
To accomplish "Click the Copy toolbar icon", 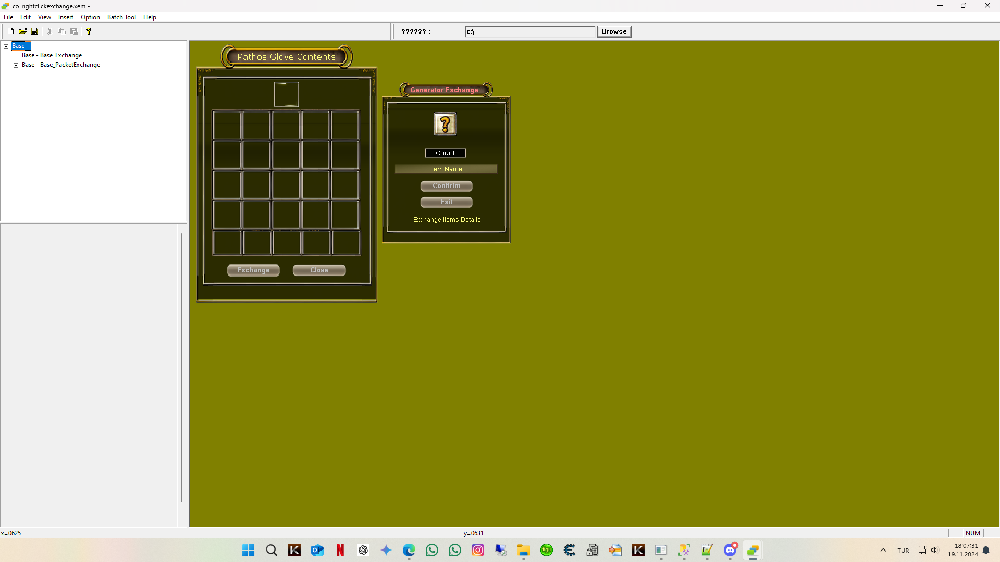I will [x=61, y=31].
